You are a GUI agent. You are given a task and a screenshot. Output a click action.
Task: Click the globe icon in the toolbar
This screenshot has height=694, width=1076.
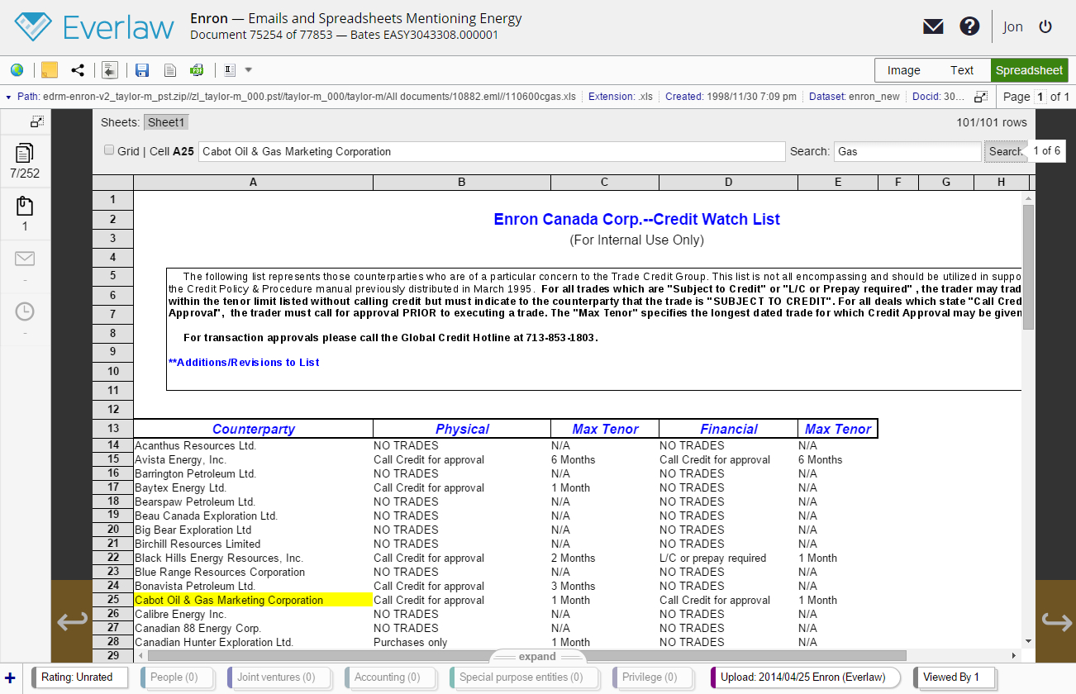tap(17, 70)
